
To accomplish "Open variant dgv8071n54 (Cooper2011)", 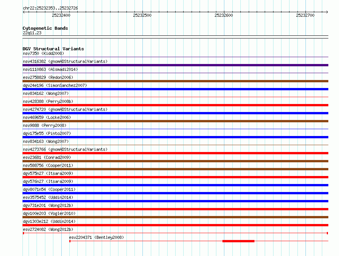I will [x=49, y=189].
